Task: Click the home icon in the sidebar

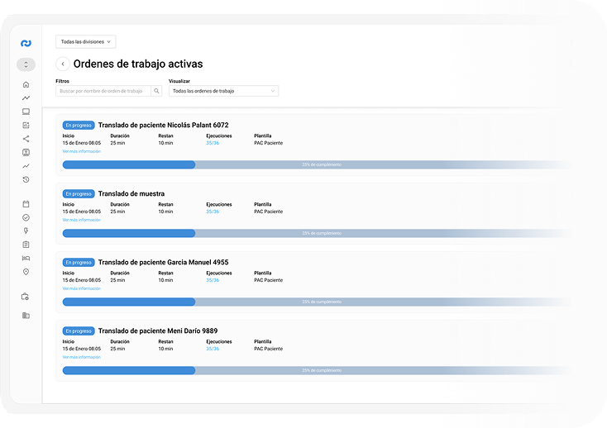Action: pos(26,84)
